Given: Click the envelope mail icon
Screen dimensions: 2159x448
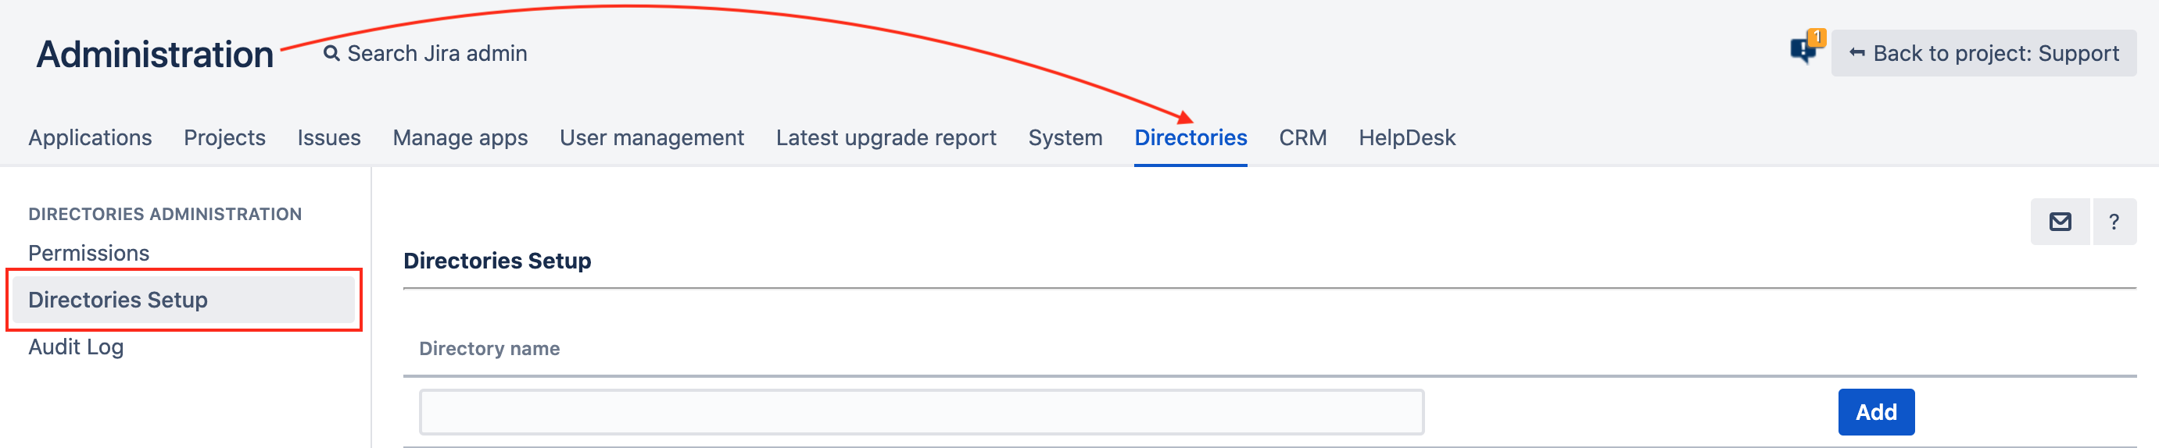Looking at the screenshot, I should [2059, 222].
